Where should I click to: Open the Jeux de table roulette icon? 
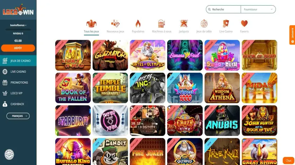coord(204,24)
